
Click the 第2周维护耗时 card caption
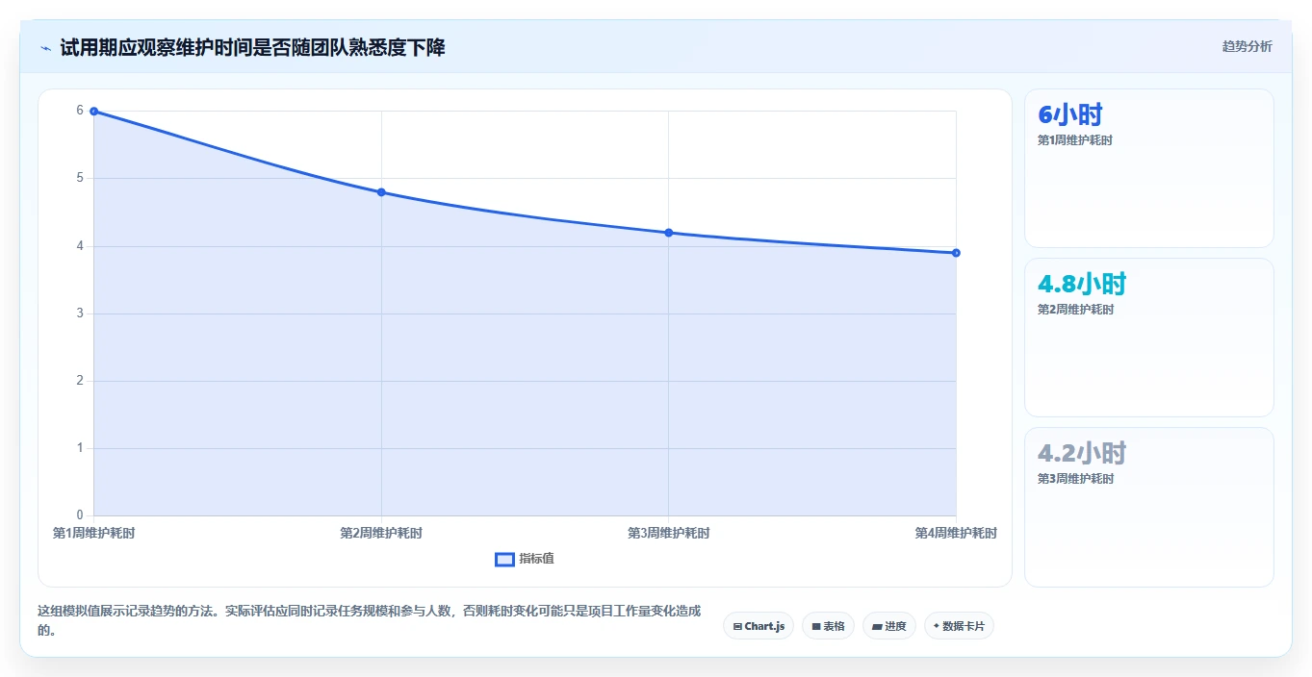click(x=1075, y=310)
